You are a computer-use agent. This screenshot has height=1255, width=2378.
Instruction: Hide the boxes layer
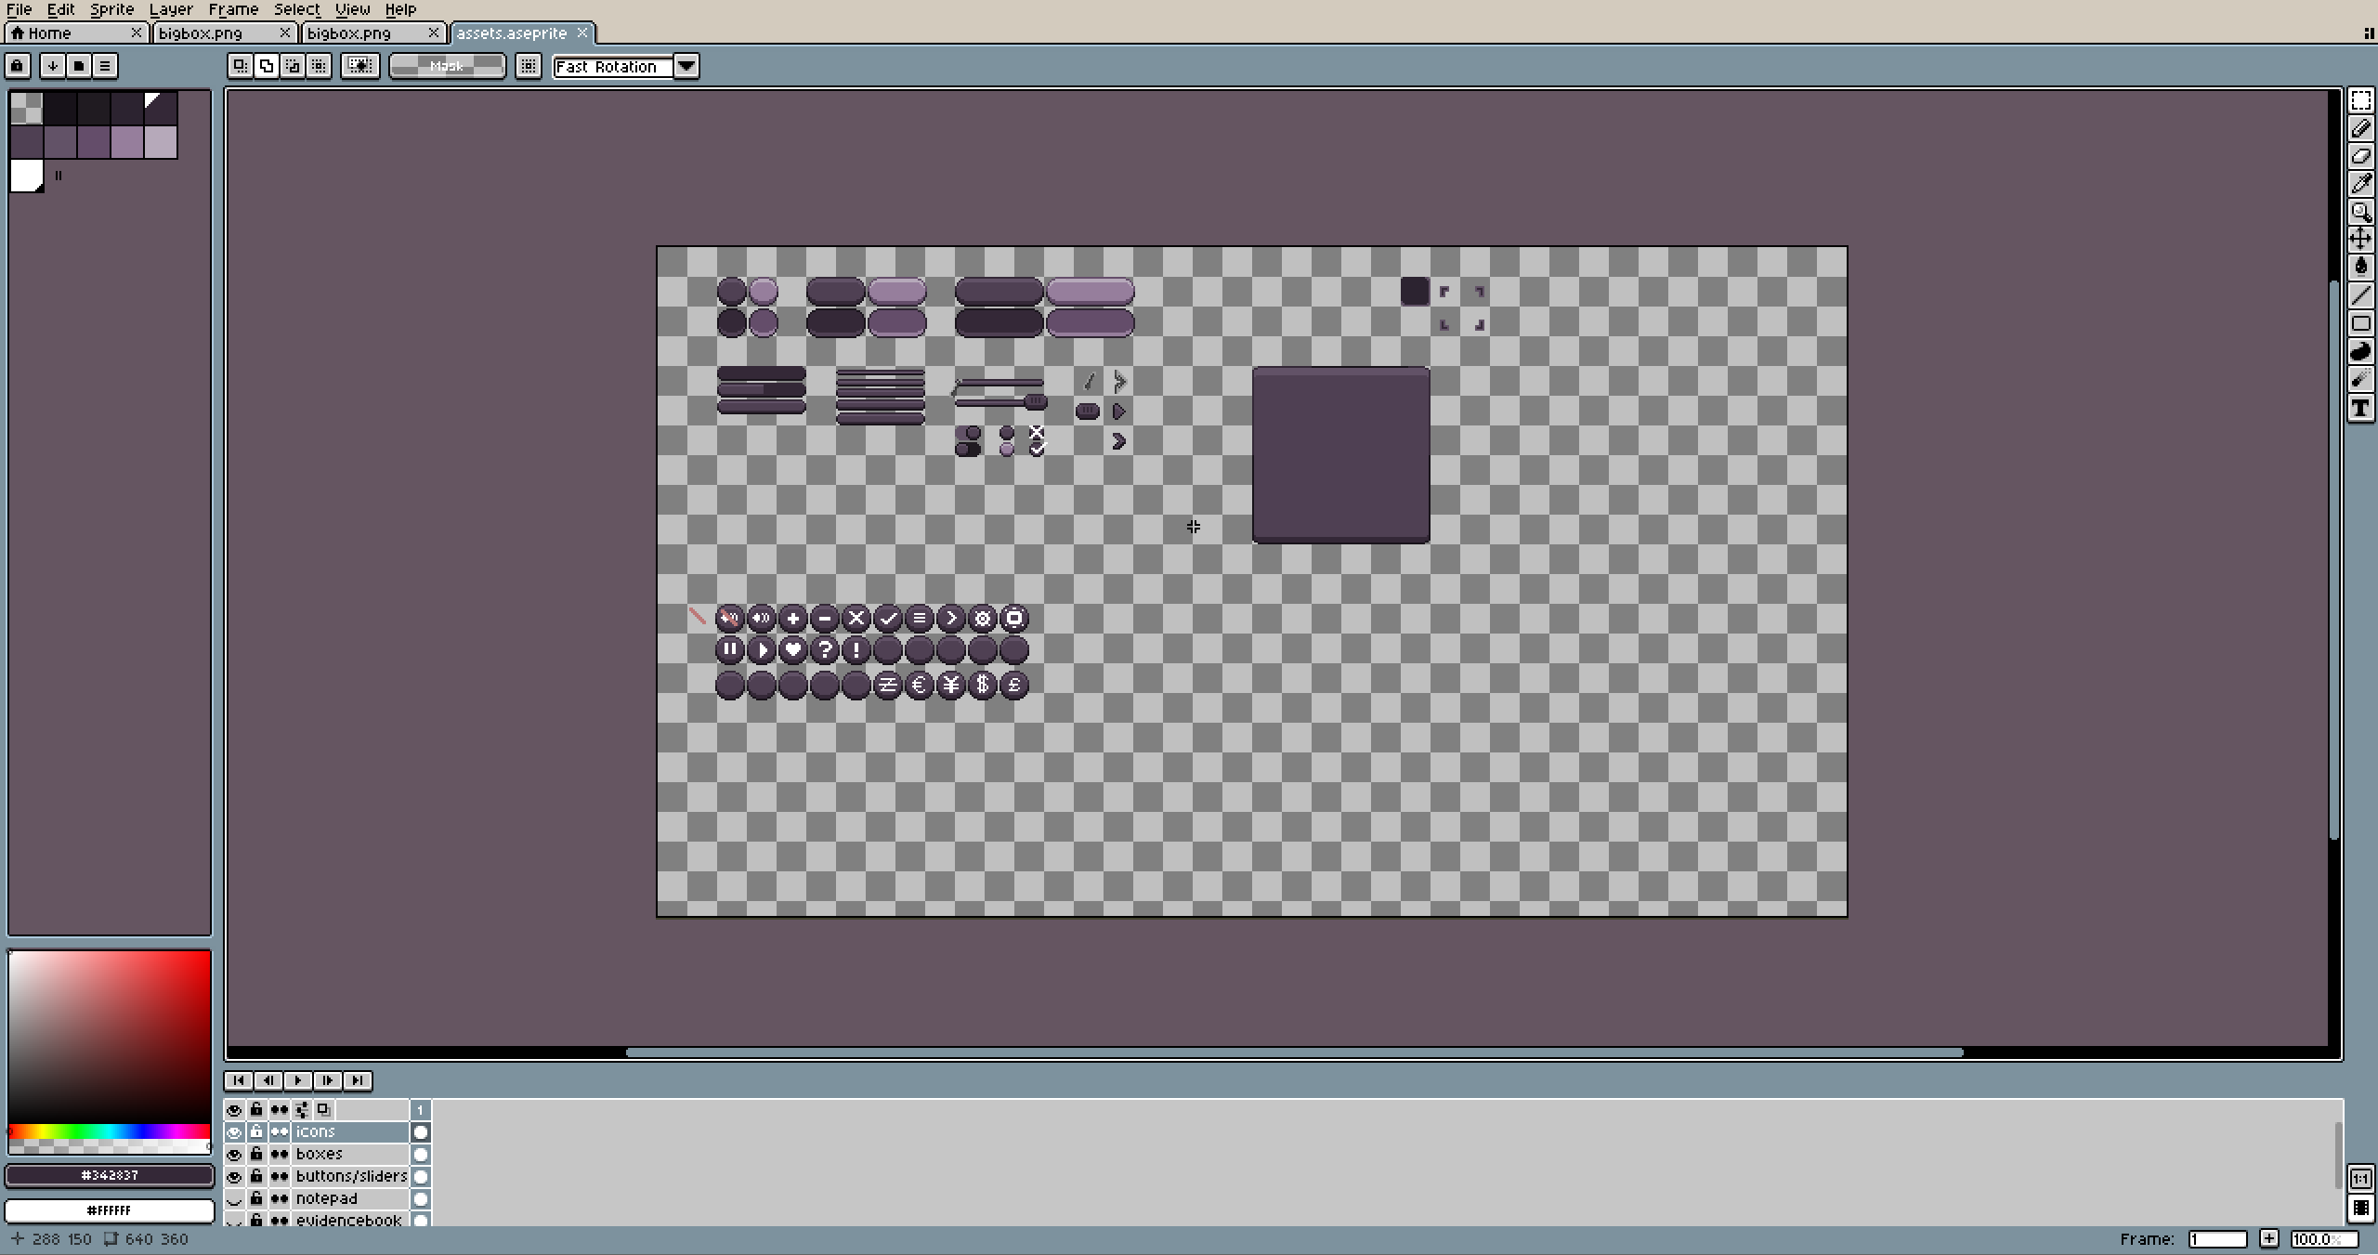(x=234, y=1154)
